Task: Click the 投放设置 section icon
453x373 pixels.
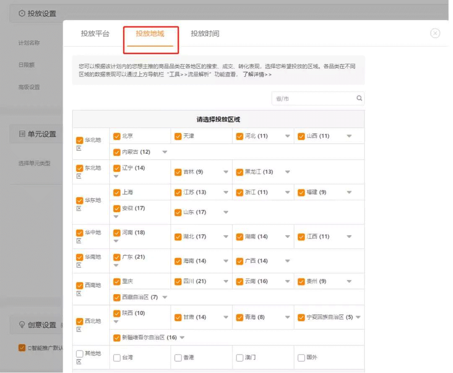Action: [22, 13]
